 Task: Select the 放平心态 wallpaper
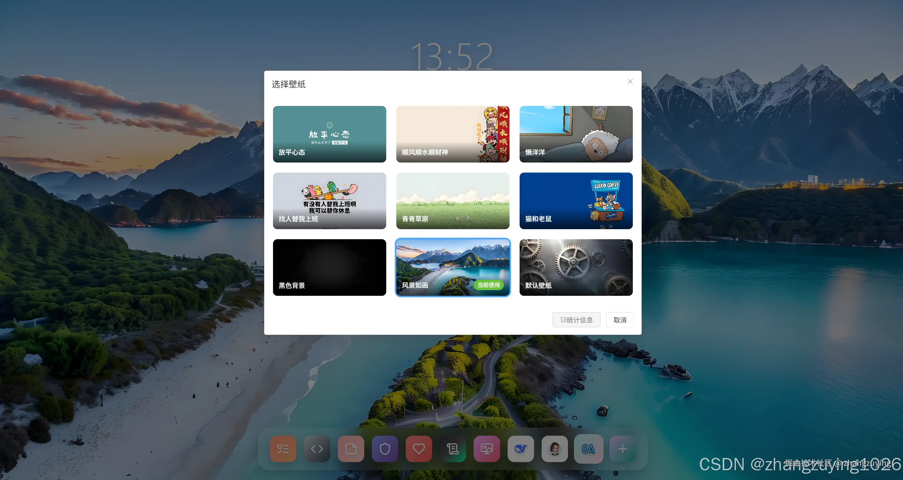pyautogui.click(x=329, y=134)
